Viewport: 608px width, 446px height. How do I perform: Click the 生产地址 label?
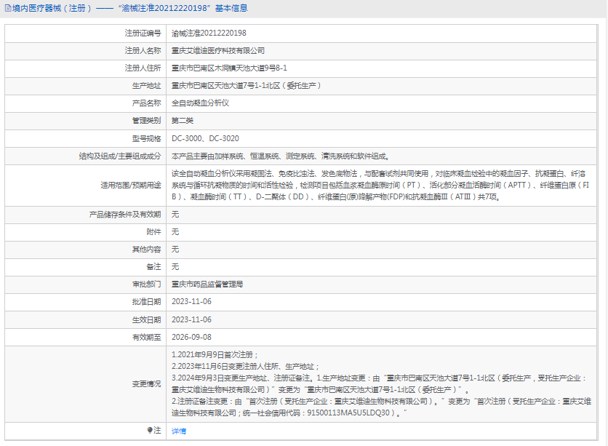click(x=147, y=86)
